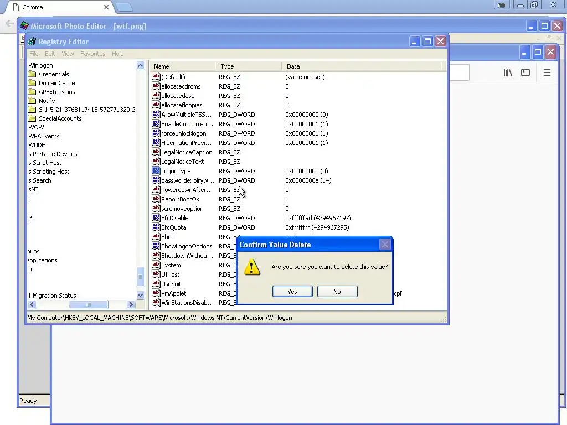Select the Userinit value name
Screen dimensions: 567x425
pos(171,284)
